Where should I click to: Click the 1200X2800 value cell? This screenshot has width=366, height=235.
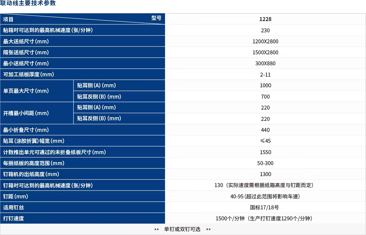(265, 42)
